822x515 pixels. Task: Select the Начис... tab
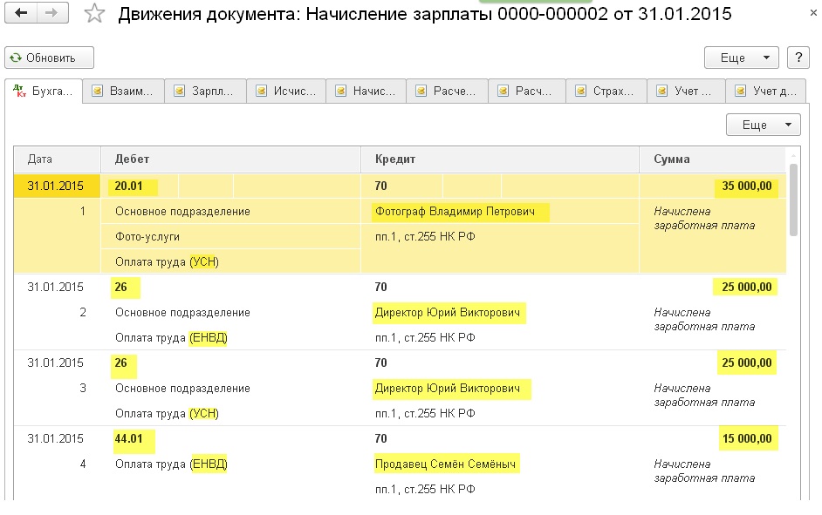pos(366,91)
